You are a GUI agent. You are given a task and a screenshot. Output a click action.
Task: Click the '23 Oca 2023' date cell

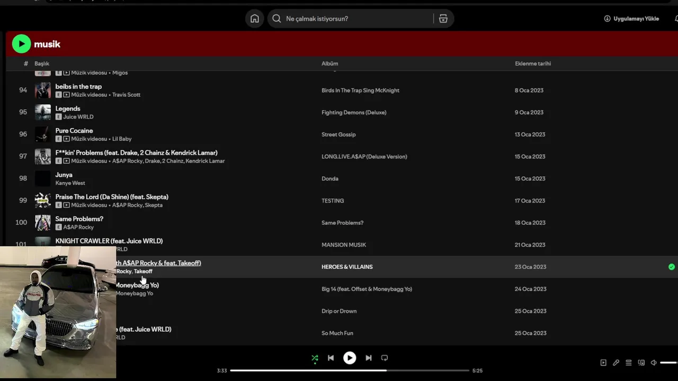coord(530,267)
